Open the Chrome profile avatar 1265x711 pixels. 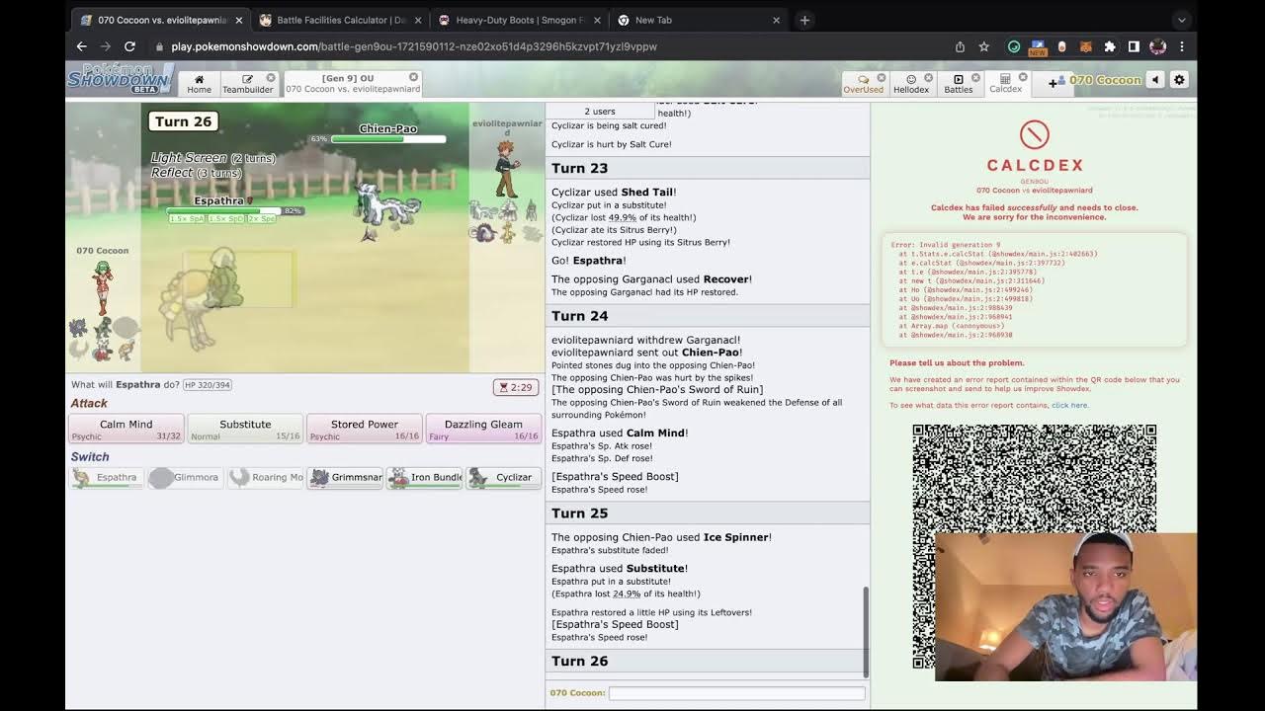click(x=1158, y=46)
